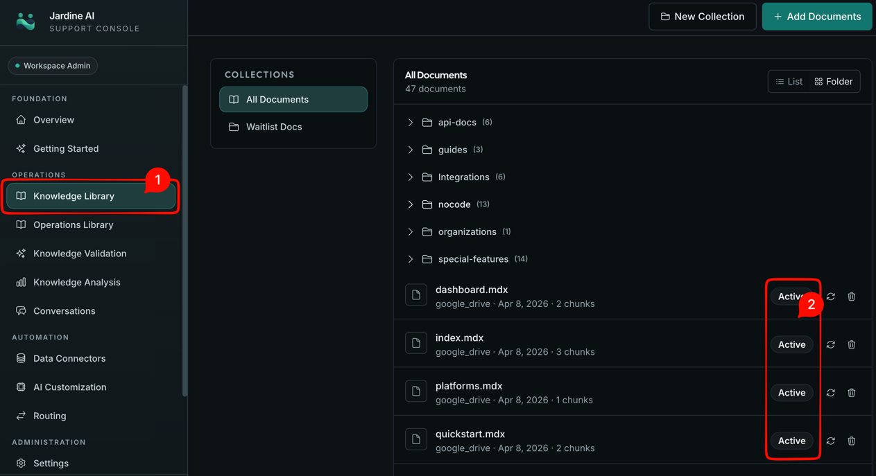Click Active status badge on index.mdx
The width and height of the screenshot is (876, 476).
click(x=791, y=344)
